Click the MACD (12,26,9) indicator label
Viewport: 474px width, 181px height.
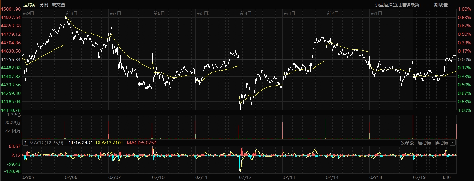(x=46, y=143)
